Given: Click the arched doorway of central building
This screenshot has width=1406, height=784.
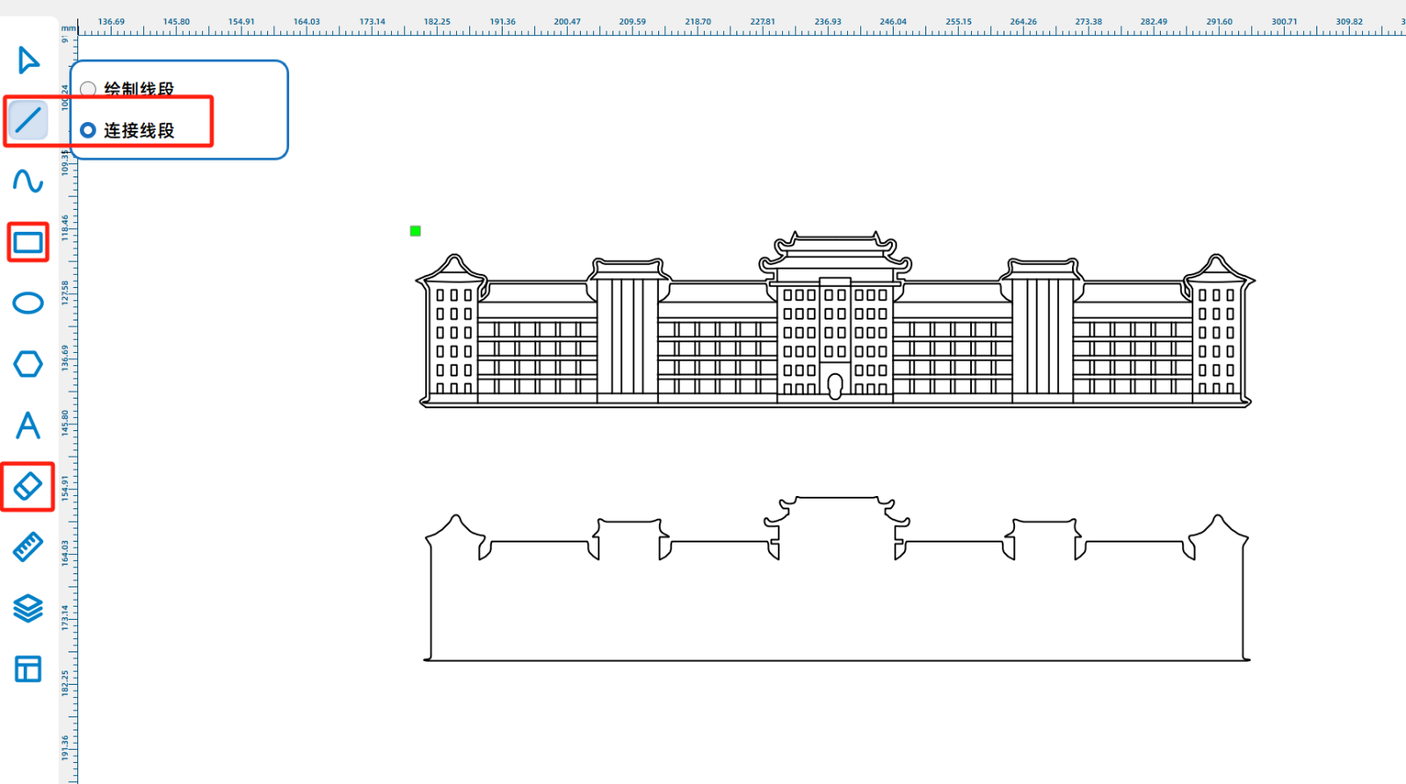Looking at the screenshot, I should [835, 385].
